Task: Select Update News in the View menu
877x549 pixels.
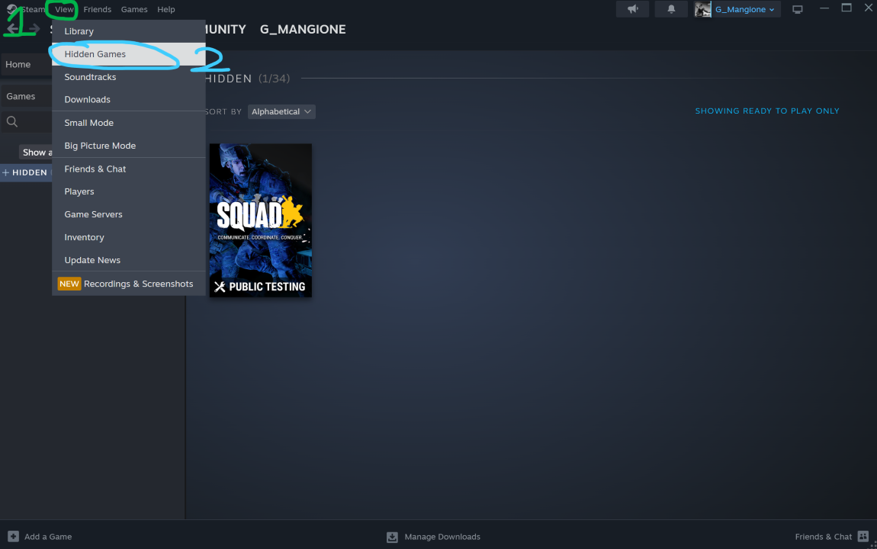Action: click(x=129, y=260)
